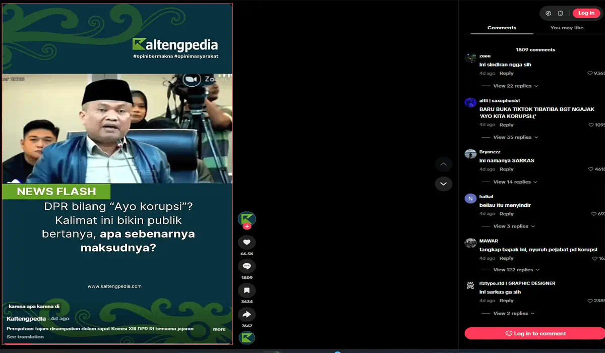Reply to MAWAR's comment
Image resolution: width=605 pixels, height=353 pixels.
506,258
